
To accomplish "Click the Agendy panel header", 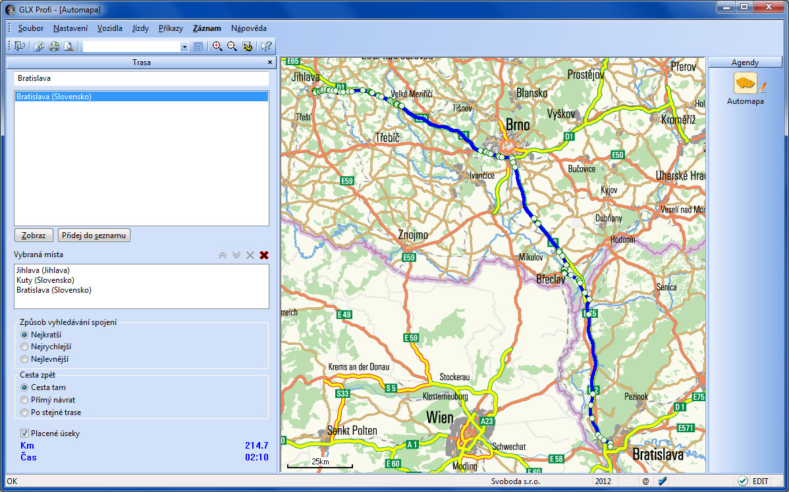I will (x=745, y=62).
